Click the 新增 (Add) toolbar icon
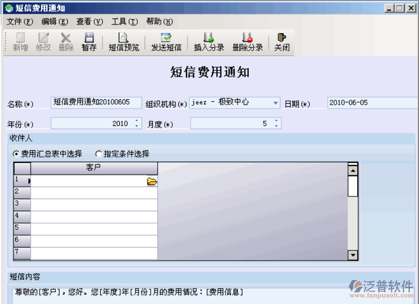 point(20,42)
